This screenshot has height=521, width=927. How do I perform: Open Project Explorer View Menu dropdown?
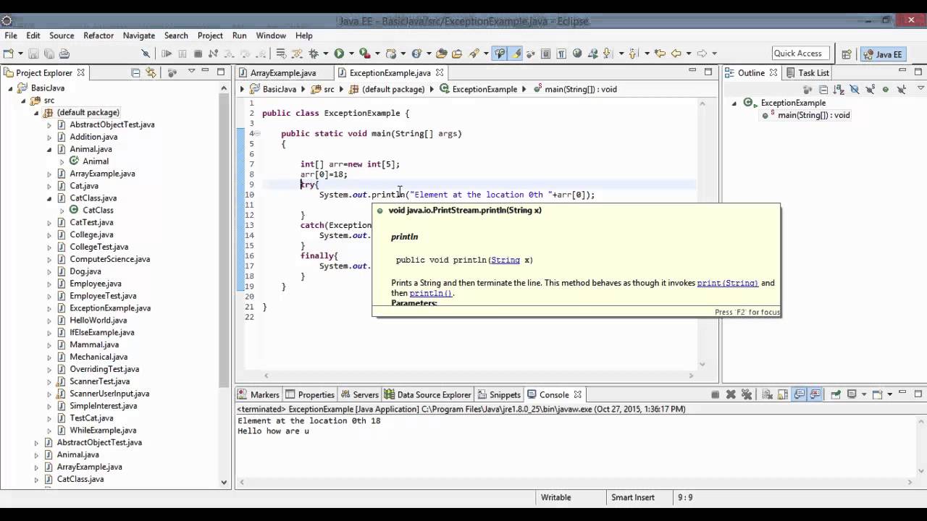191,71
